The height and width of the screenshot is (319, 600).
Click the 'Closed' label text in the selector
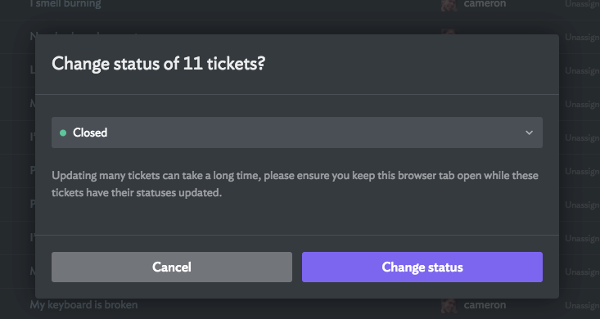coord(90,133)
